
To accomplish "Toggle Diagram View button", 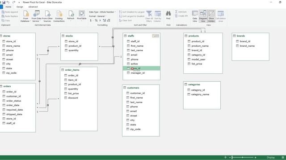I will click(x=203, y=16).
